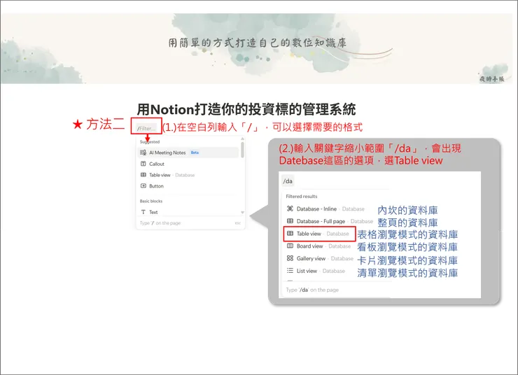Click the "Type '/' on the page" hint
Image resolution: width=518 pixels, height=375 pixels.
coord(160,222)
